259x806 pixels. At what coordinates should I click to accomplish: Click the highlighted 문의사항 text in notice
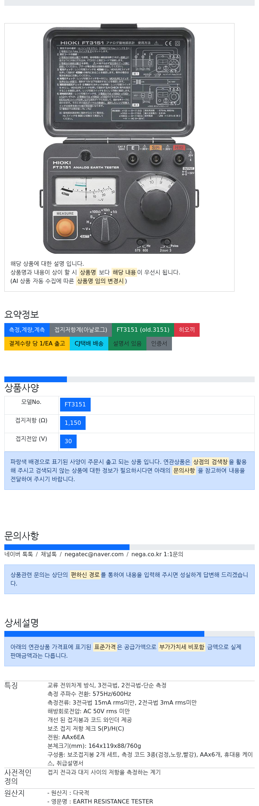coord(184,471)
